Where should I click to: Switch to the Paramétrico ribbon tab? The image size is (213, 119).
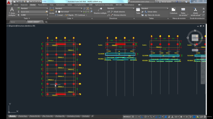(43, 5)
